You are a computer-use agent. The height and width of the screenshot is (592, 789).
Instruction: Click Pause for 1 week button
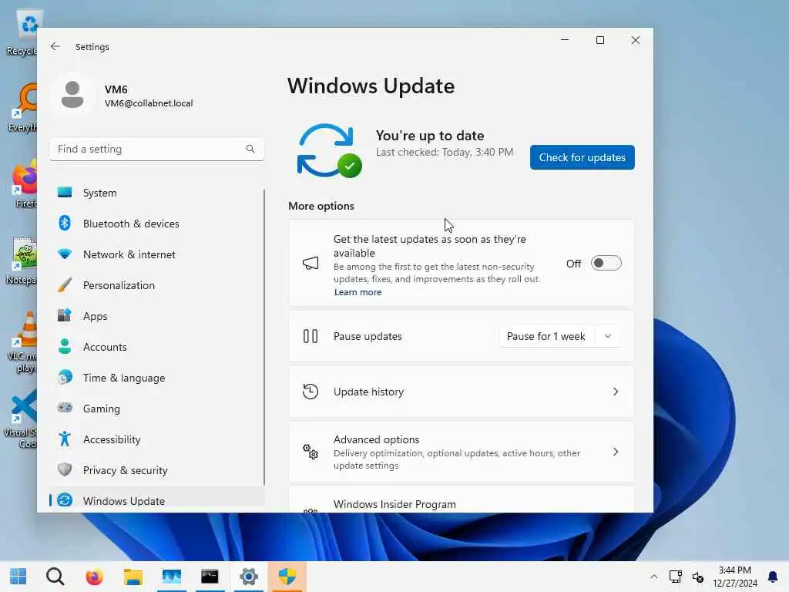pos(546,336)
